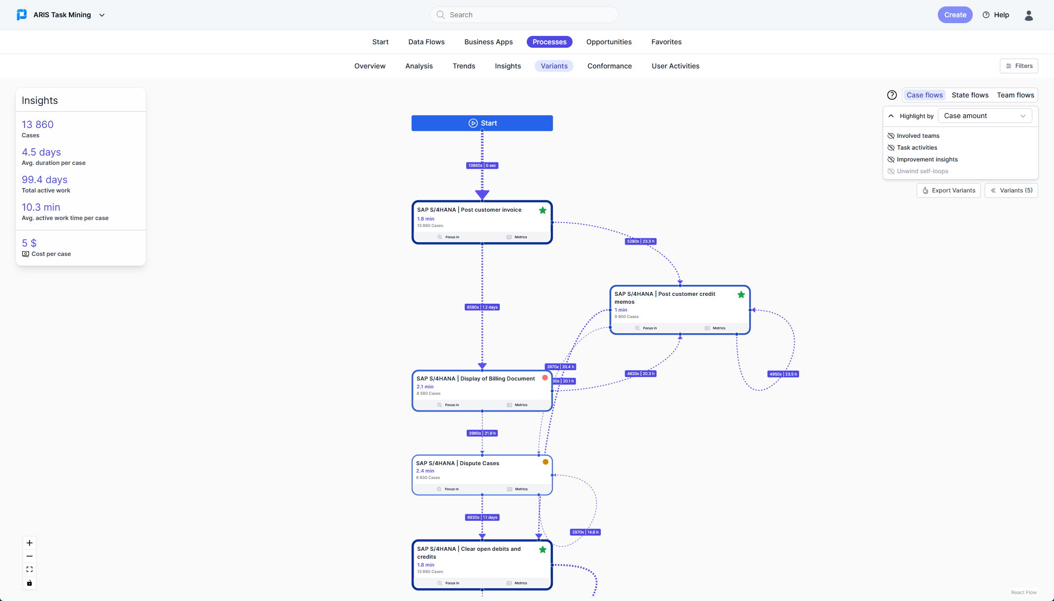Click the star on Clear open debits and credits node
This screenshot has height=601, width=1054.
543,550
